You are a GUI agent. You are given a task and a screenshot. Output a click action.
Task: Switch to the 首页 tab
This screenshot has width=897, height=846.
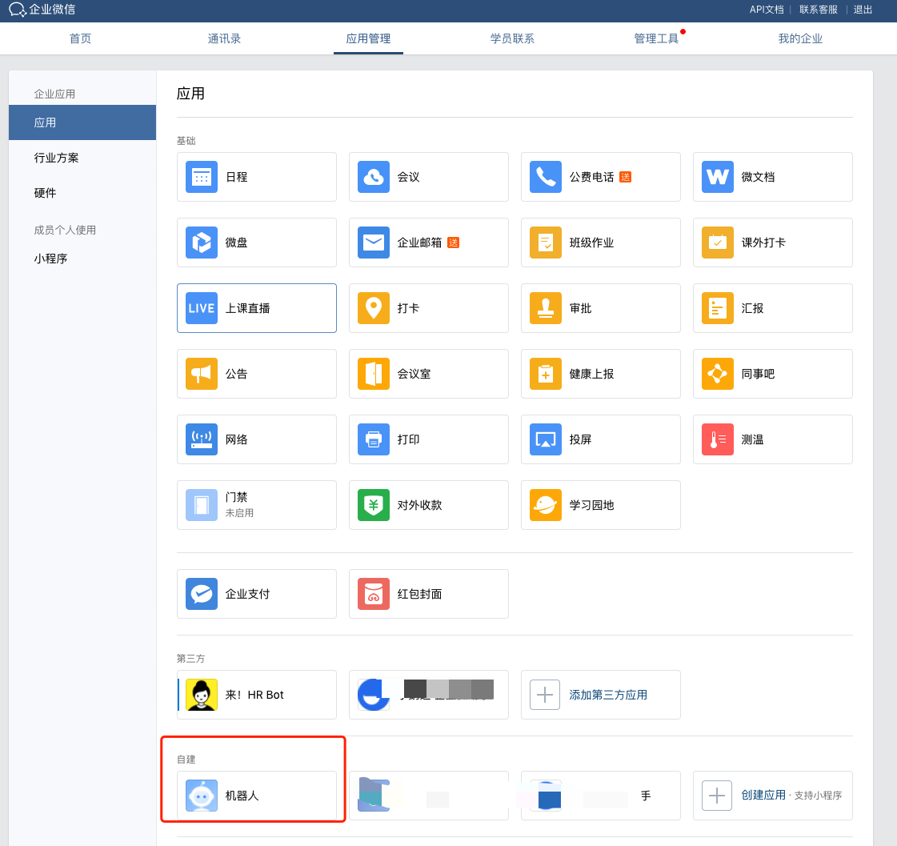click(80, 38)
